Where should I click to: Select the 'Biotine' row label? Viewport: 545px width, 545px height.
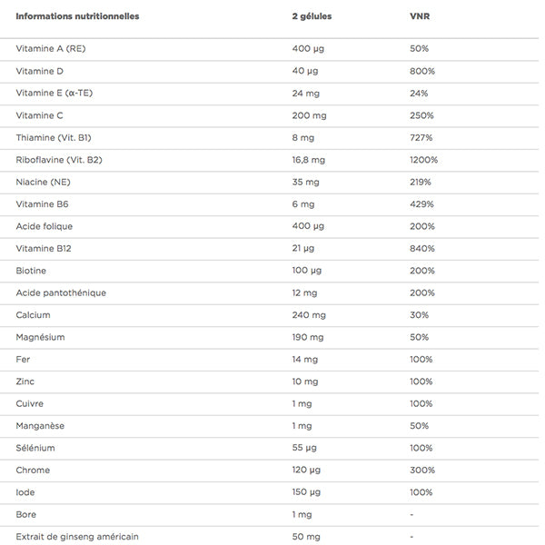click(31, 271)
